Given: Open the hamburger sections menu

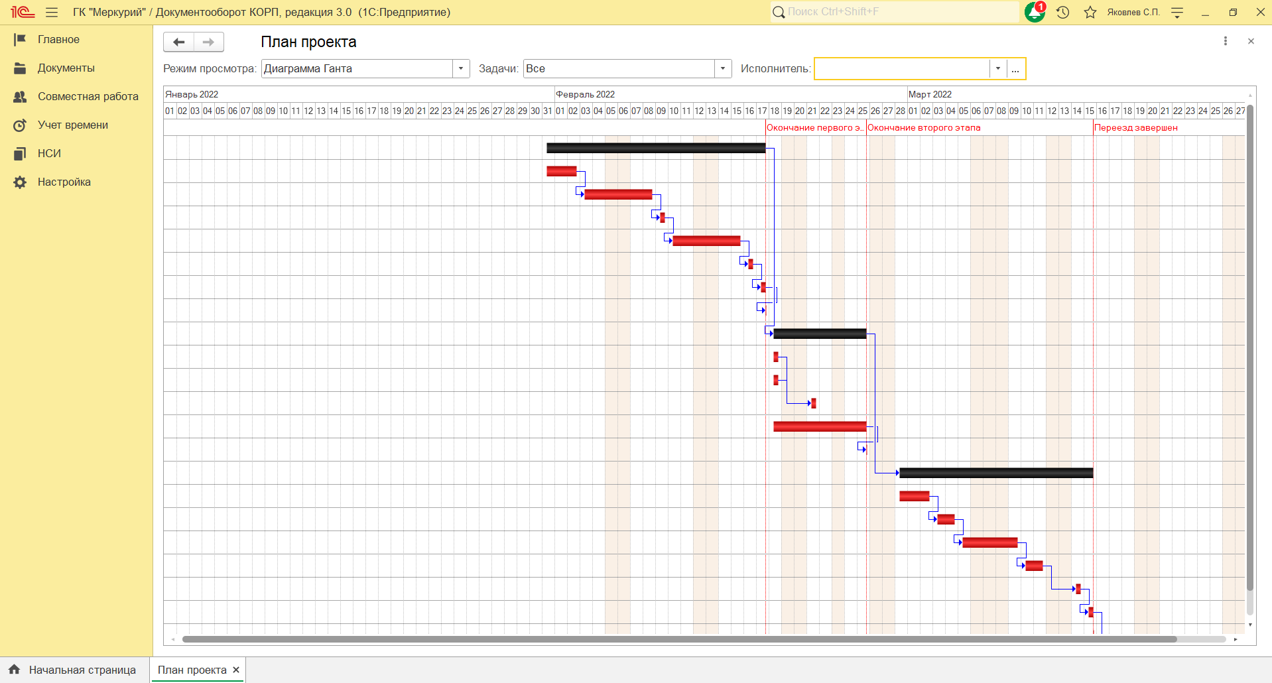Looking at the screenshot, I should (52, 12).
